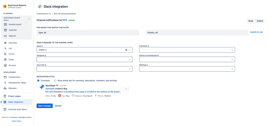
Task: Click the Connections (1) breadcrumb
Action: 43,14
